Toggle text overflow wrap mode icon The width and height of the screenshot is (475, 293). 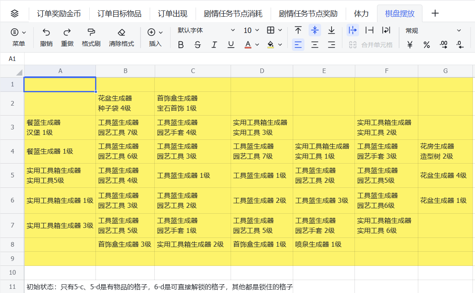(353, 30)
